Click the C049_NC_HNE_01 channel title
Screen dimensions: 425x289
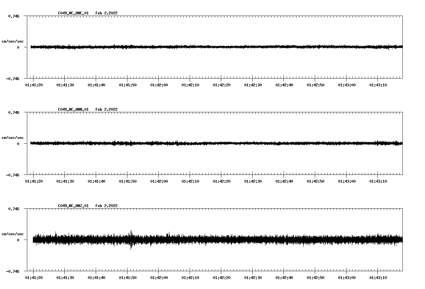pyautogui.click(x=73, y=13)
